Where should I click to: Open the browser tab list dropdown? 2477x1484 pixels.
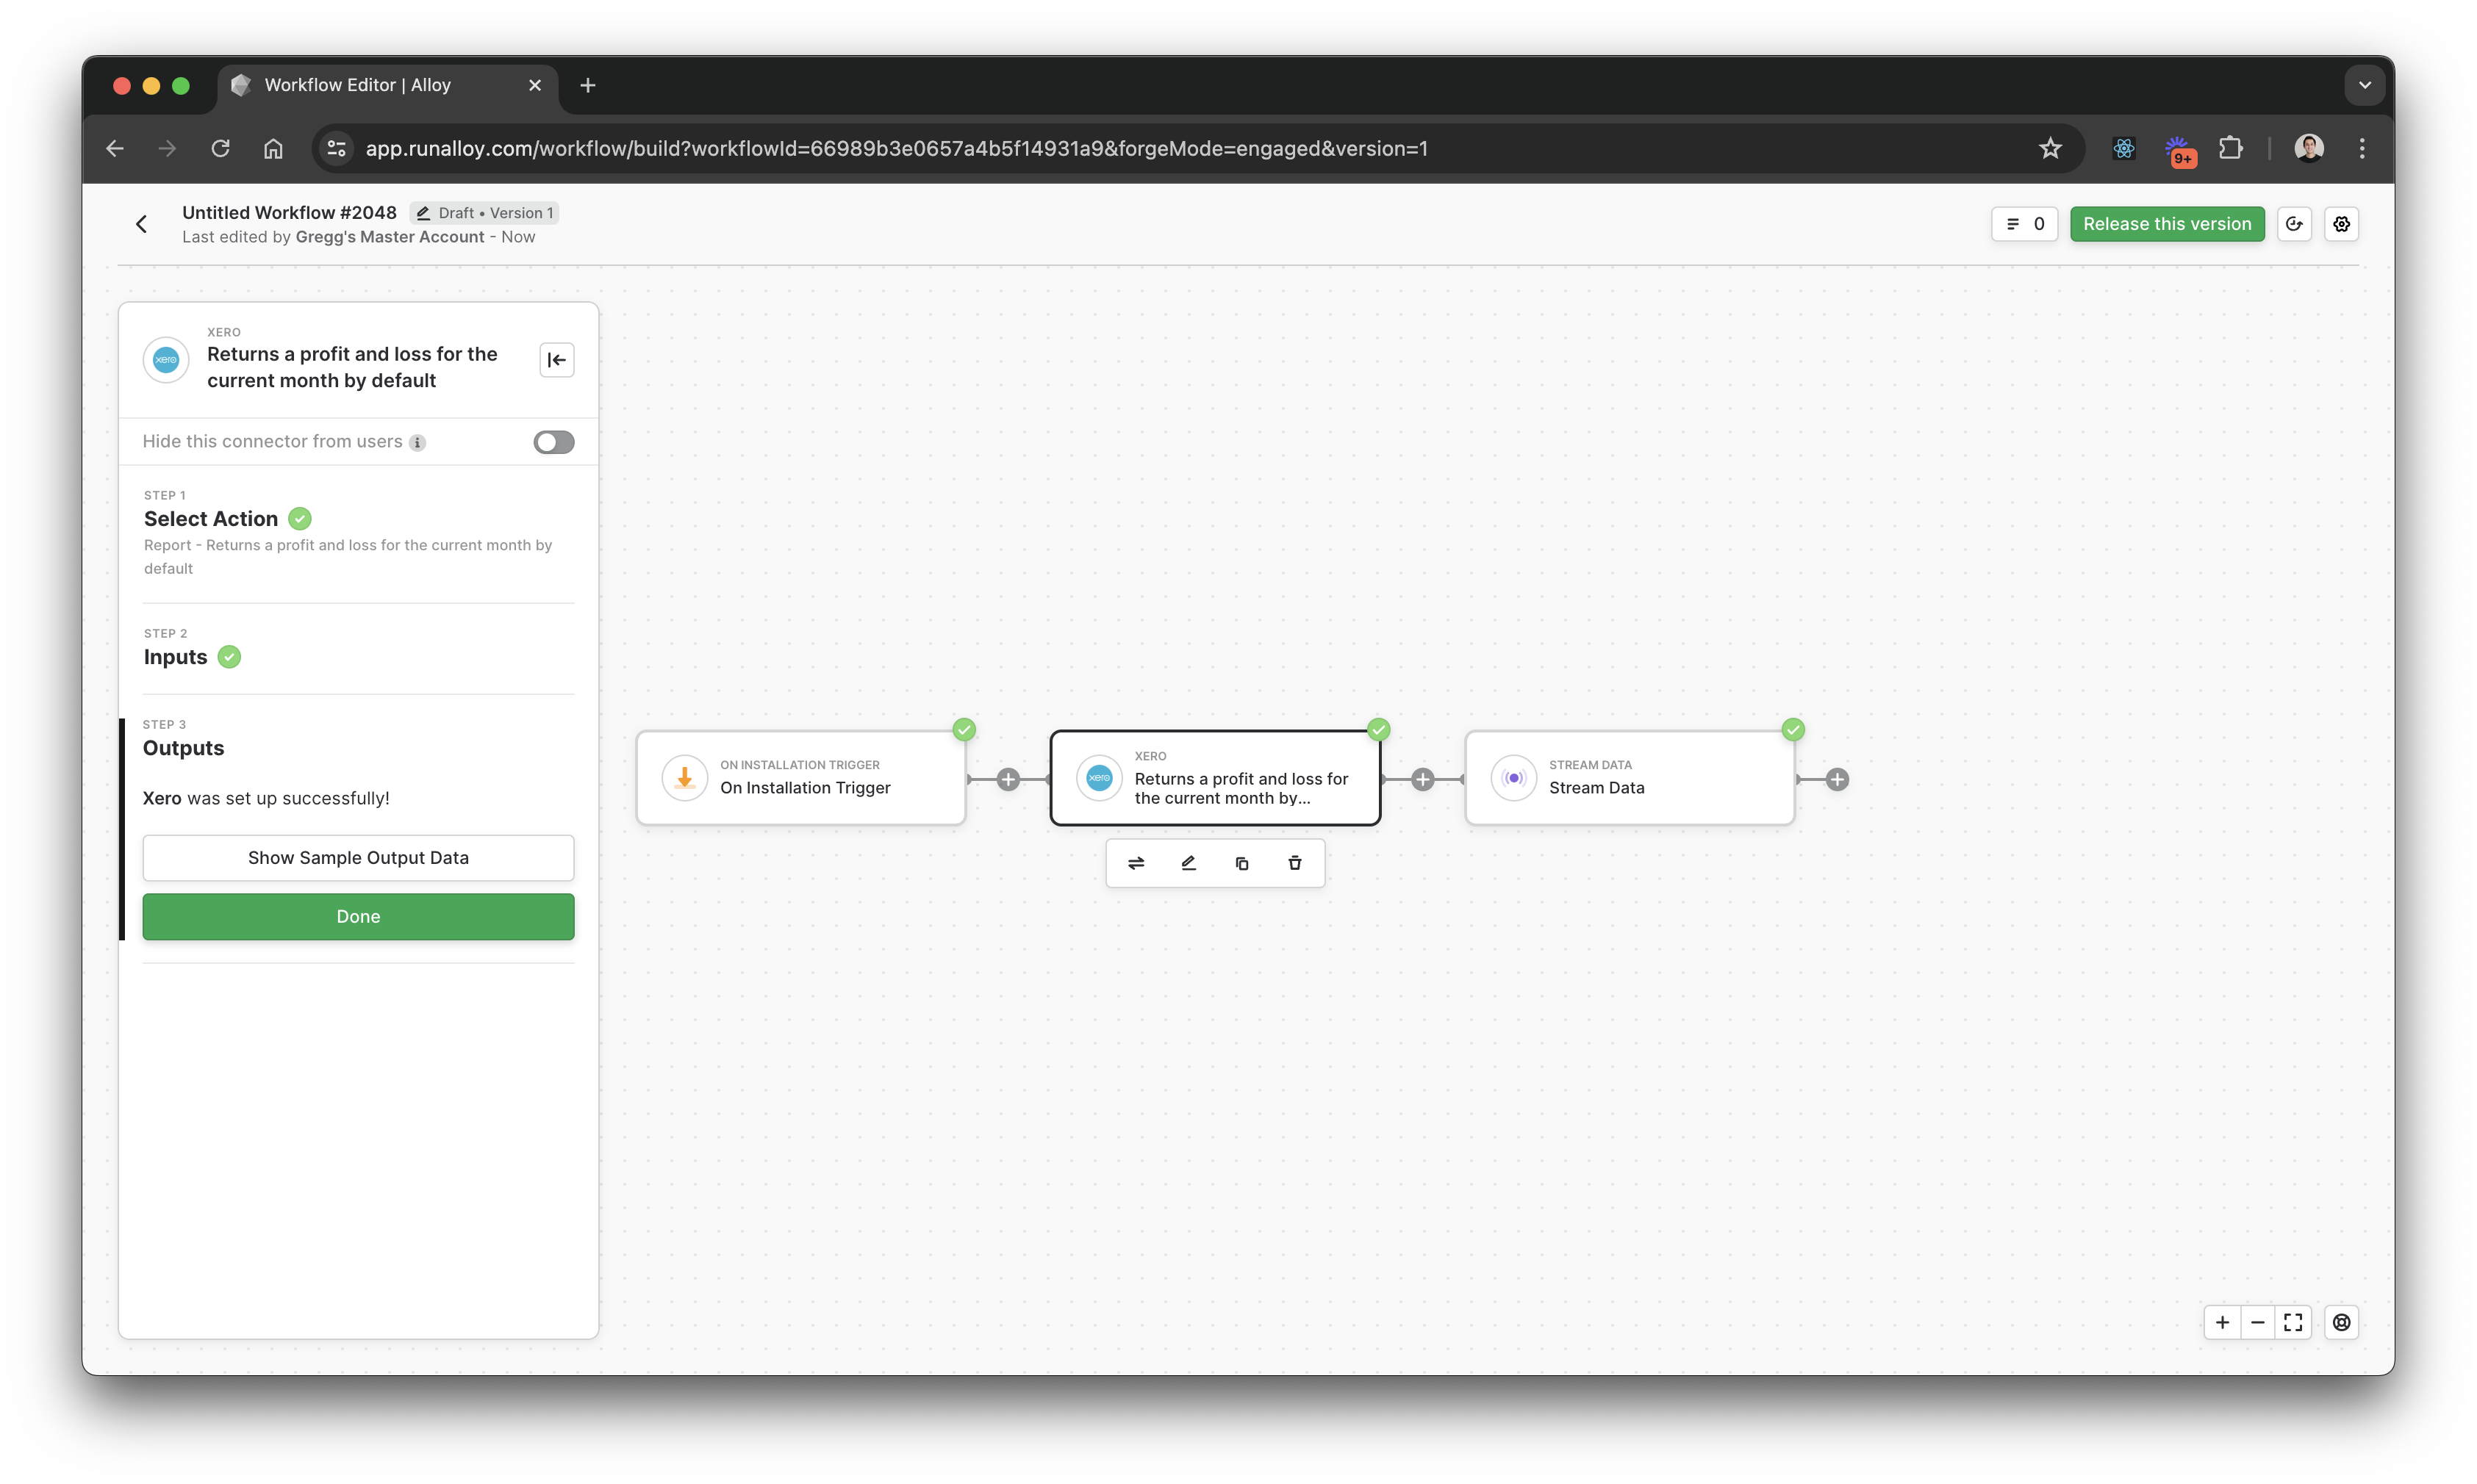[2364, 85]
